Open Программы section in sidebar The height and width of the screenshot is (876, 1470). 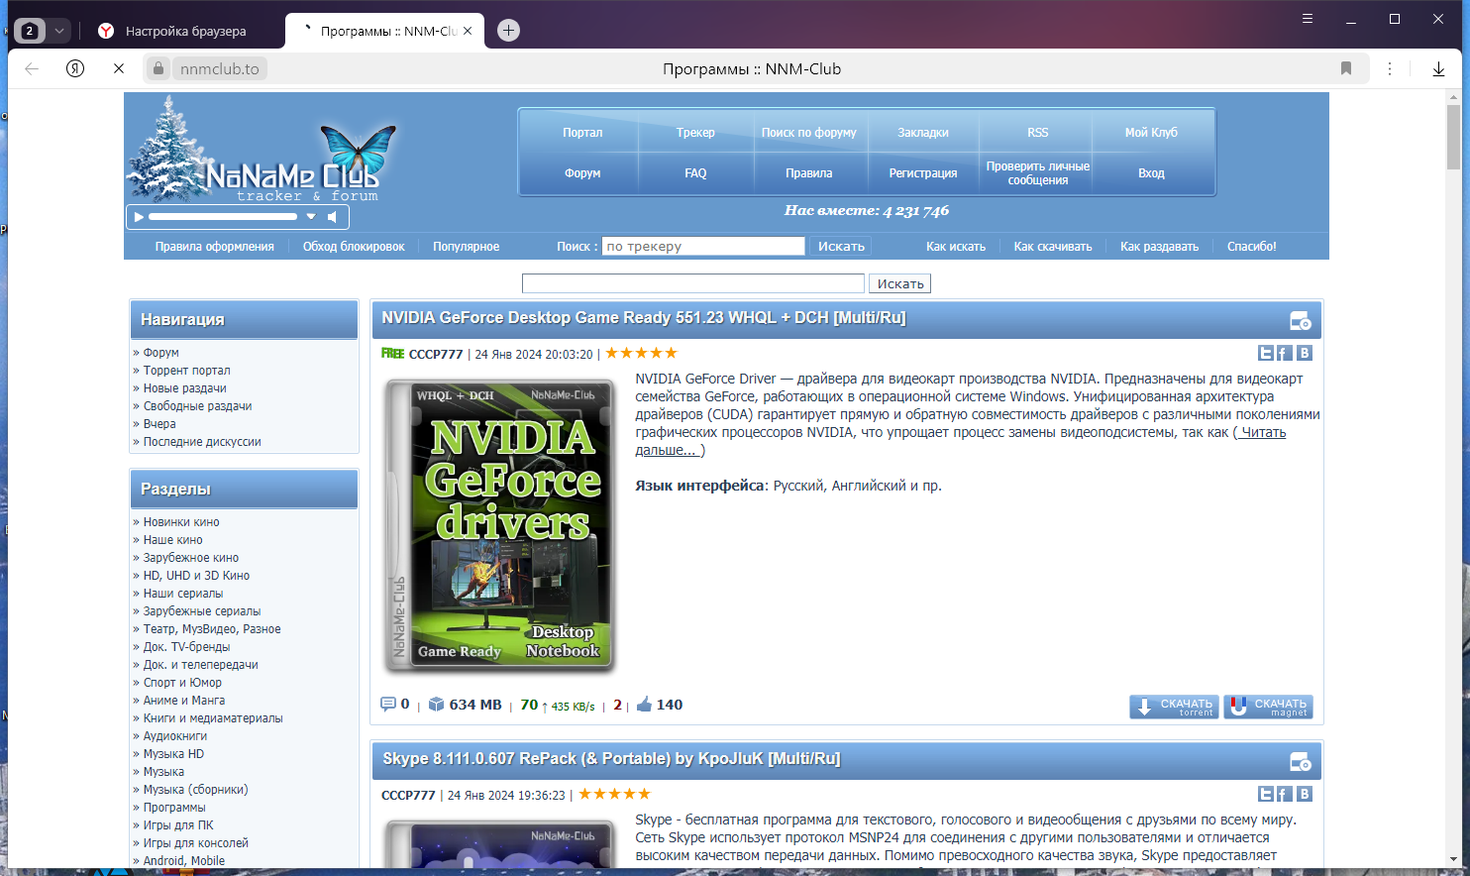click(x=174, y=808)
